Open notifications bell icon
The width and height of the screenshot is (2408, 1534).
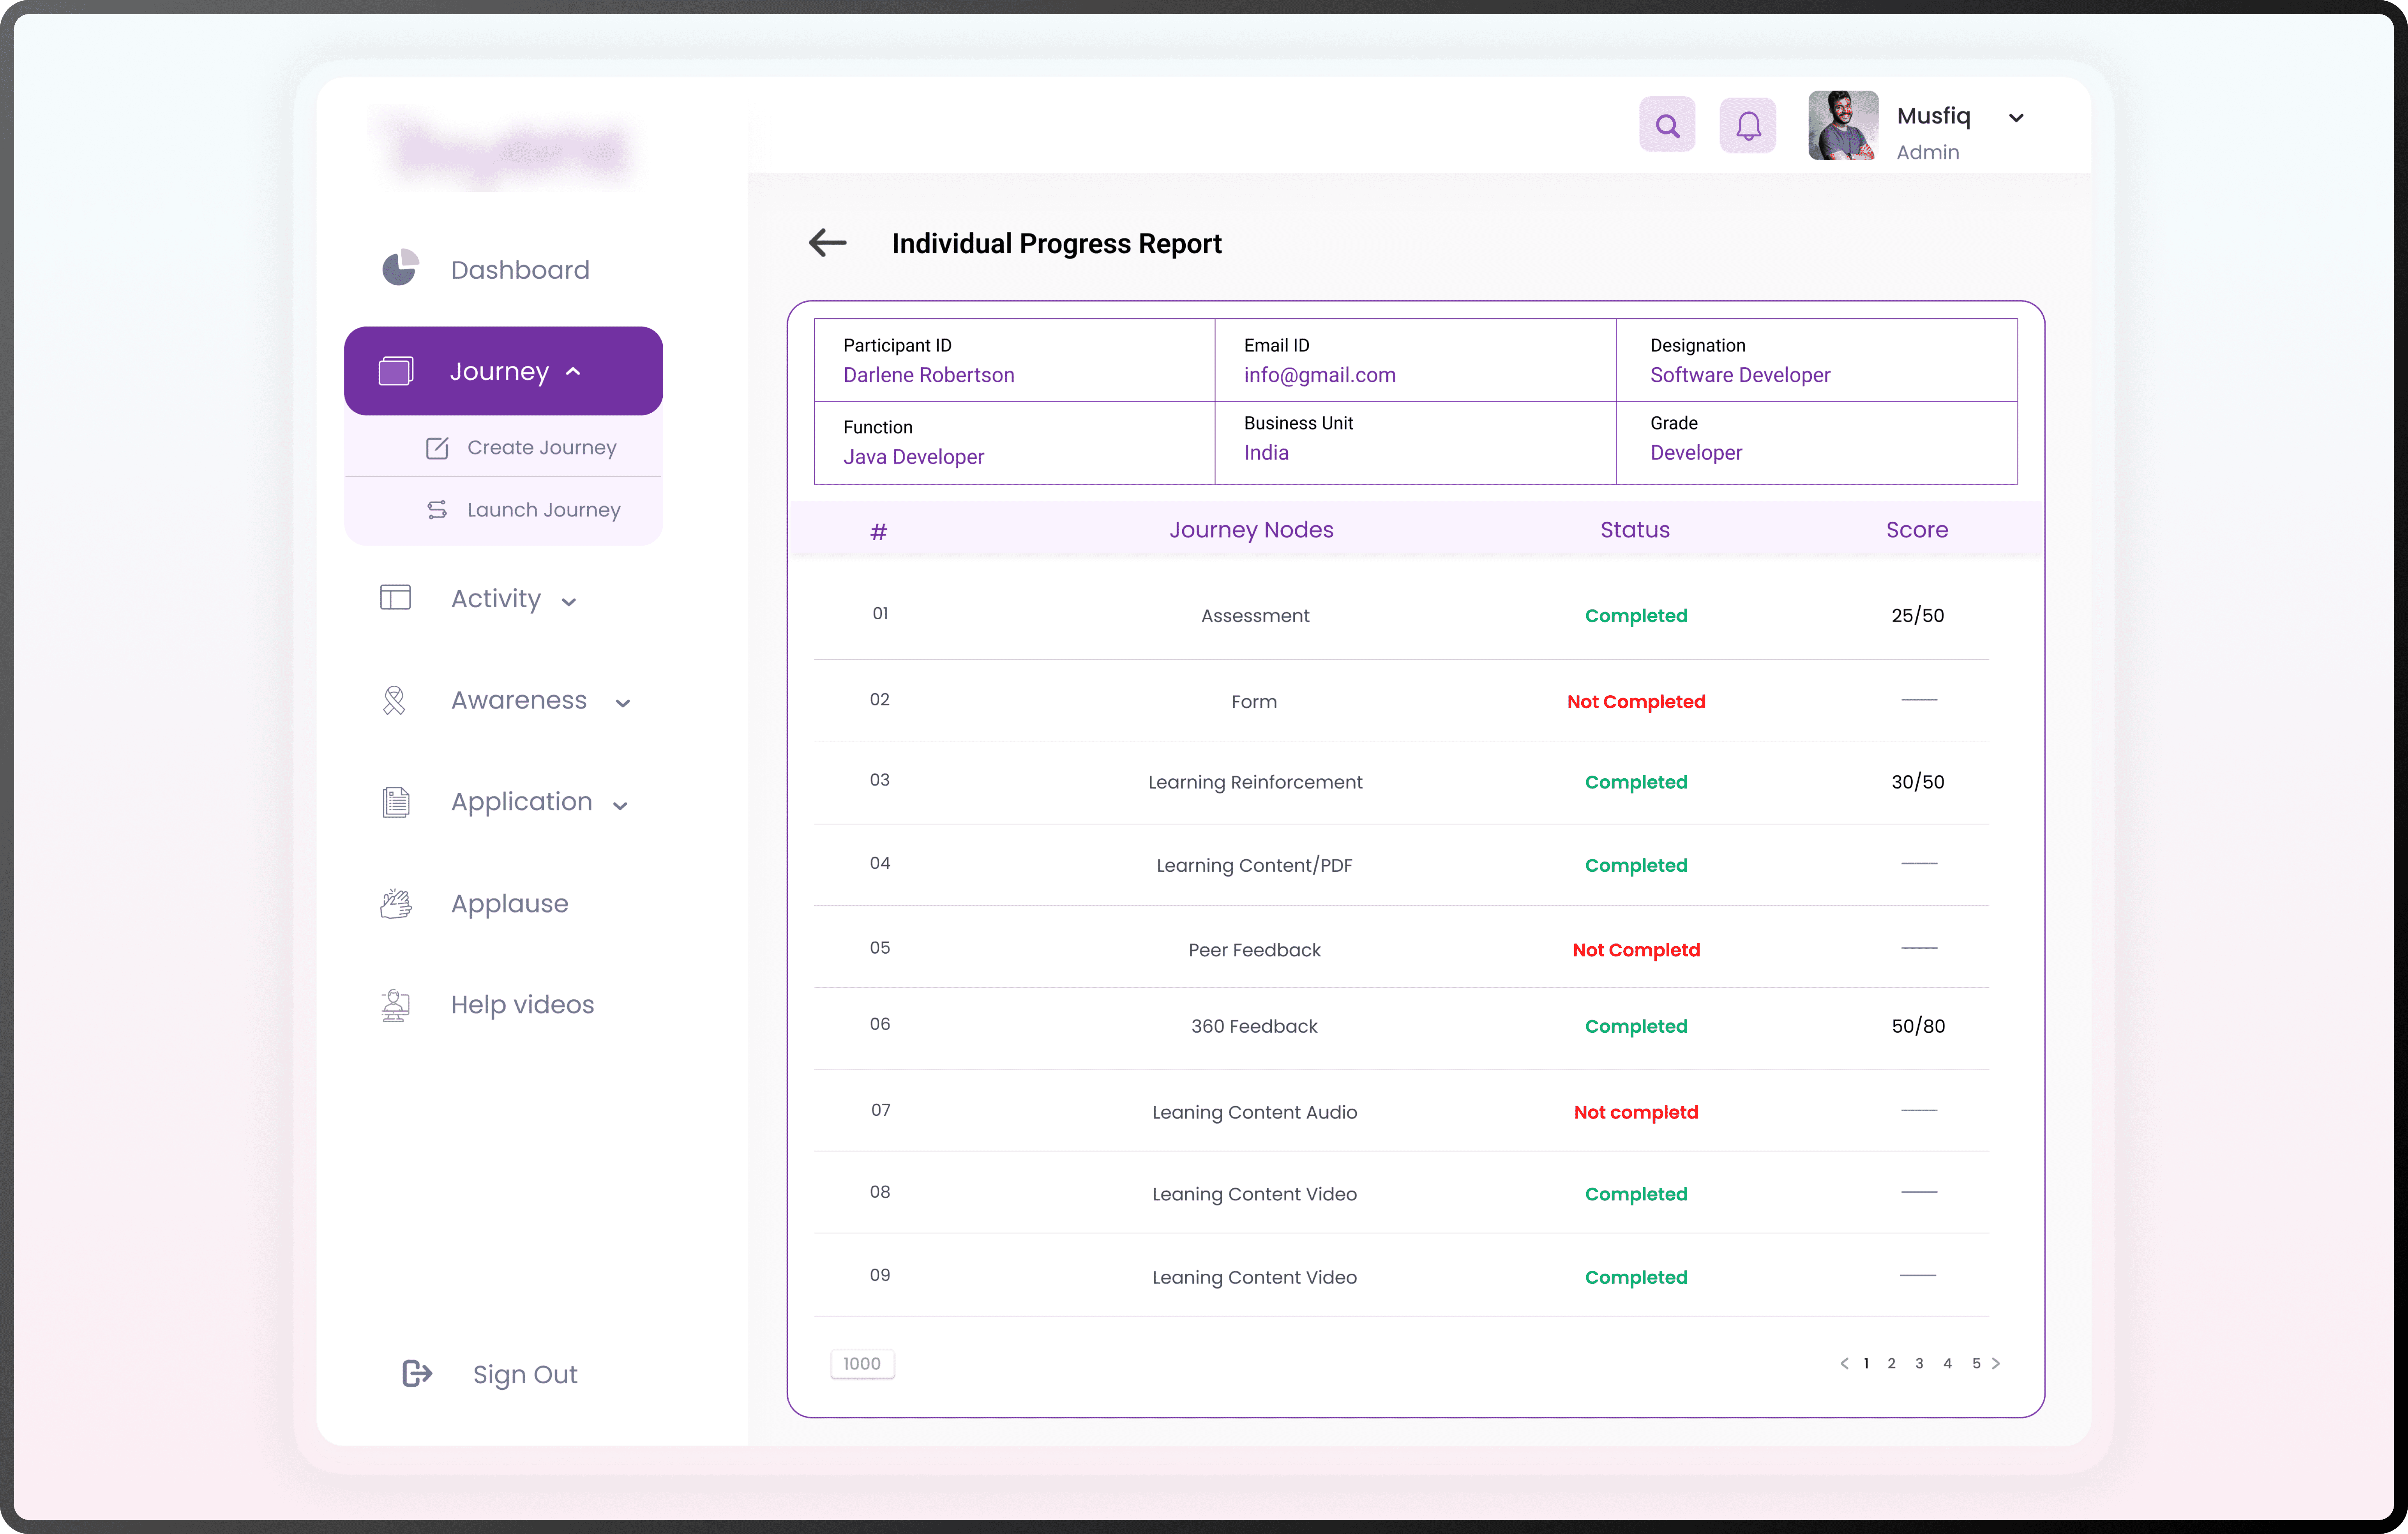point(1747,125)
